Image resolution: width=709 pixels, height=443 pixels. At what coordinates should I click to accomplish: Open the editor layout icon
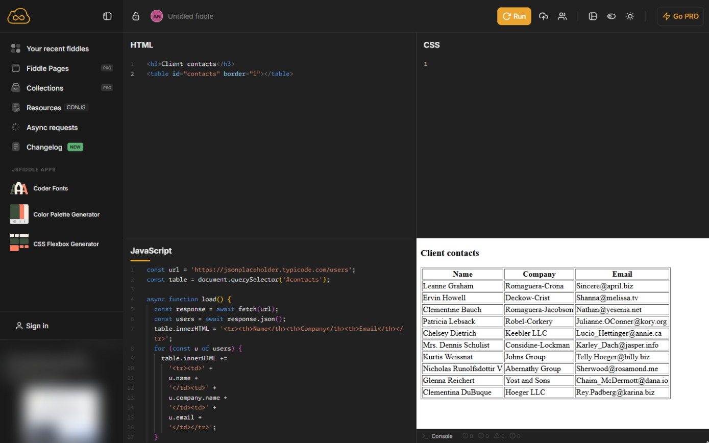click(593, 16)
